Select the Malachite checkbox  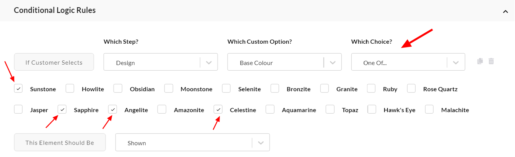point(429,109)
